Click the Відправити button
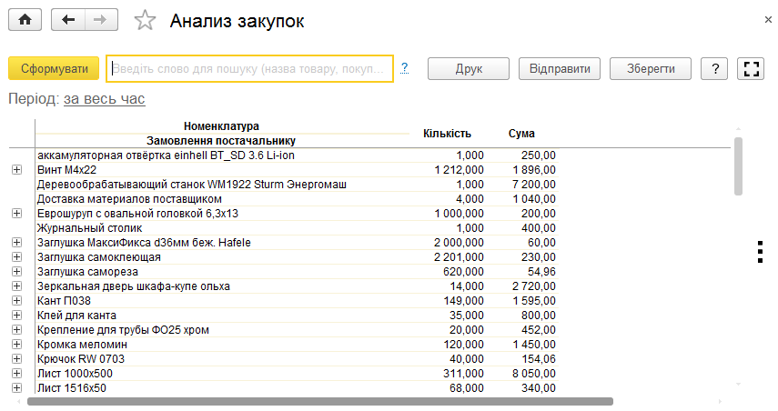The width and height of the screenshot is (778, 411). point(560,68)
